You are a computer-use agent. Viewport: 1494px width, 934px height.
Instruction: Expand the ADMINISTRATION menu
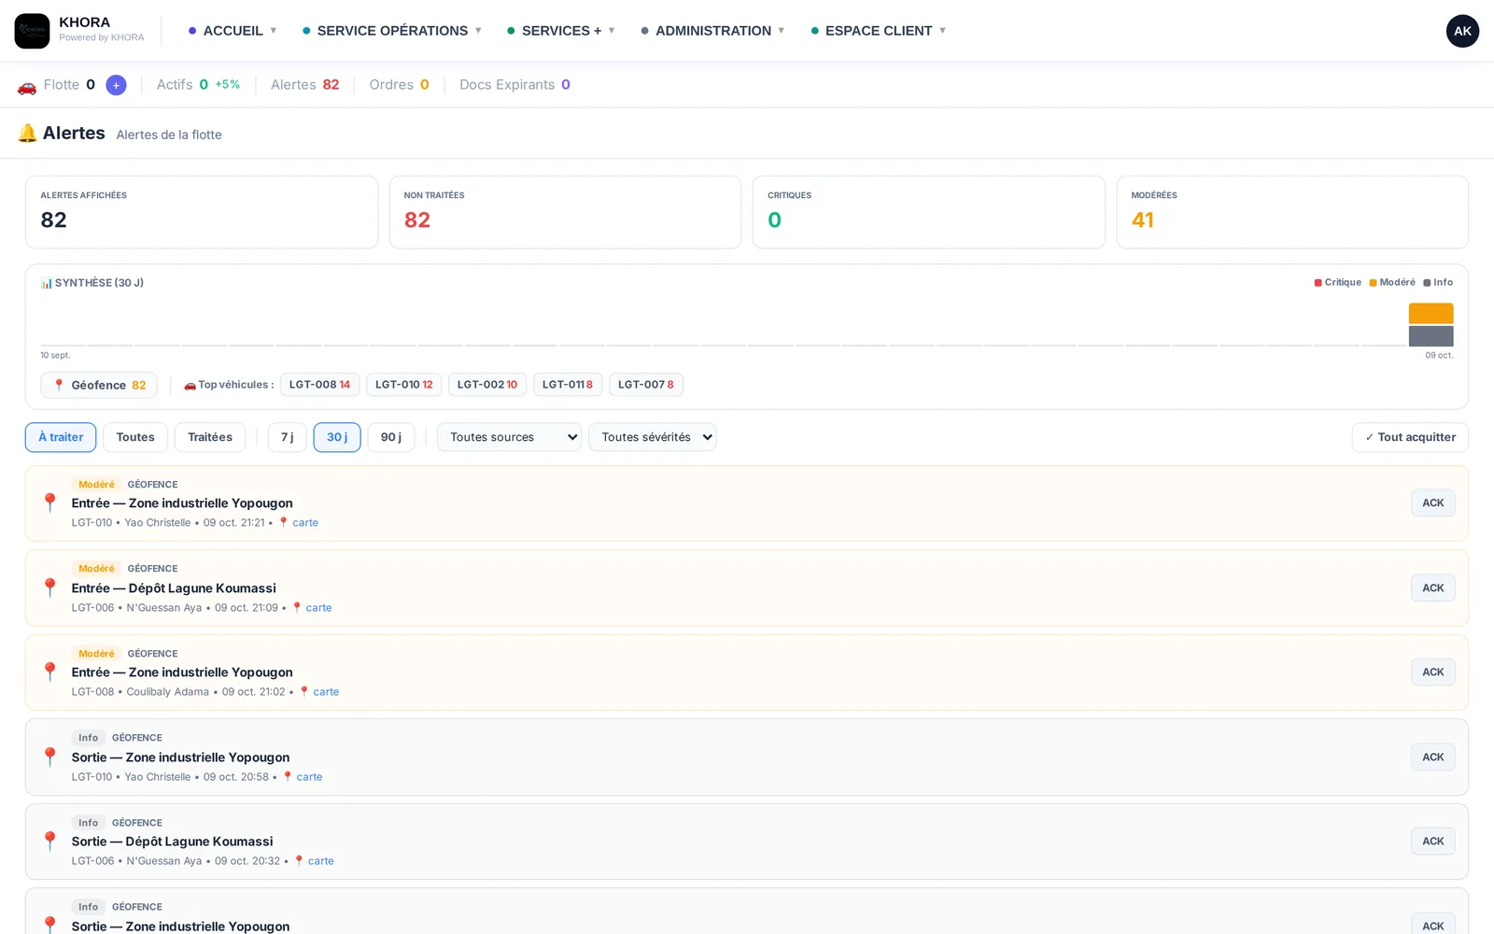[x=712, y=31]
